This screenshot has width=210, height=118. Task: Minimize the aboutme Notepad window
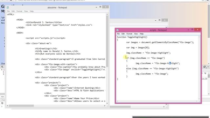96,7
